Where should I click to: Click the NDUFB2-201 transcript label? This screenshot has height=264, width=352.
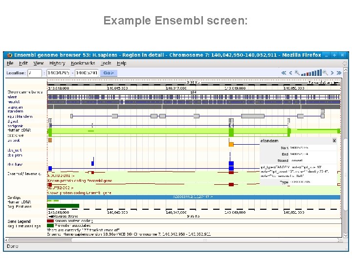pos(61,176)
